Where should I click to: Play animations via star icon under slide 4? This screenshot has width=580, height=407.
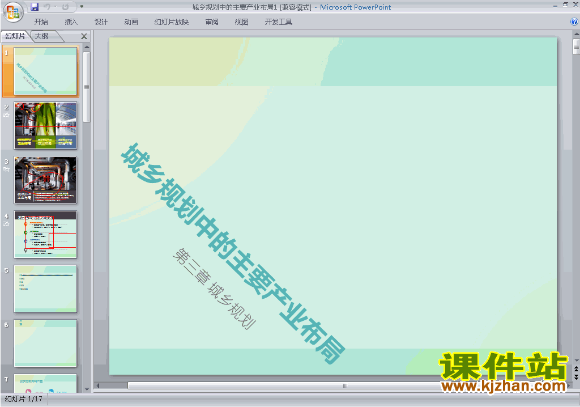pyautogui.click(x=6, y=224)
